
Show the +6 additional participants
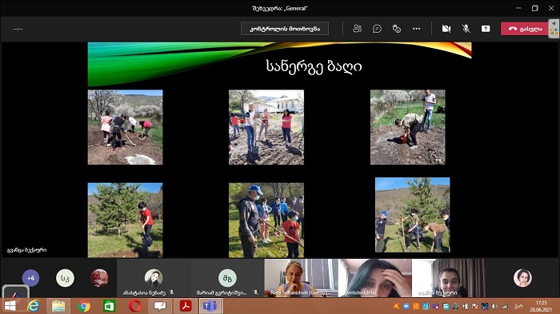click(x=30, y=278)
